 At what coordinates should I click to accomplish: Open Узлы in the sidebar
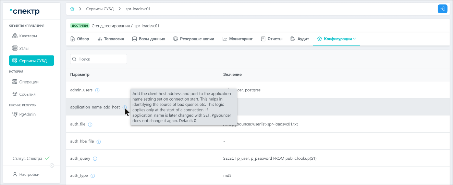pos(24,48)
